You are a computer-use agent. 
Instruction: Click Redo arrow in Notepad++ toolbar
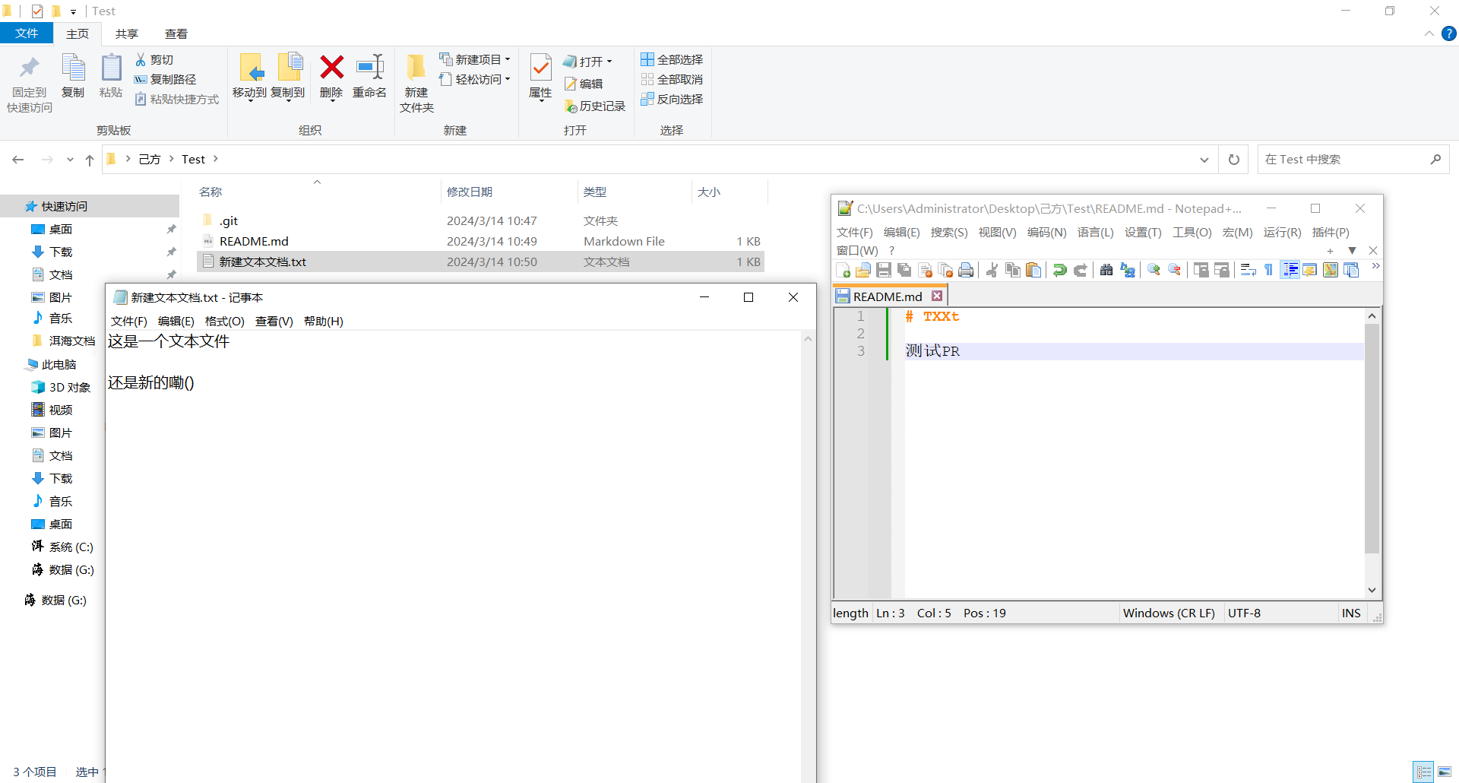tap(1080, 270)
